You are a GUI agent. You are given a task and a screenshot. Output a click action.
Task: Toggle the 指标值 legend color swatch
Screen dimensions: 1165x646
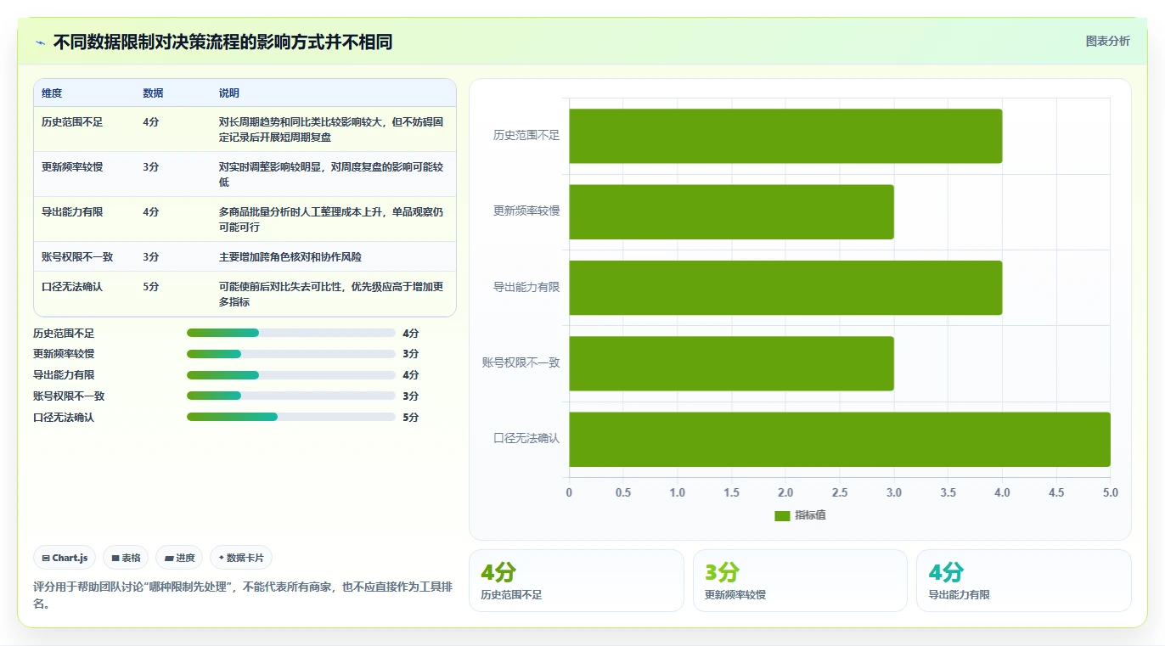(x=782, y=515)
